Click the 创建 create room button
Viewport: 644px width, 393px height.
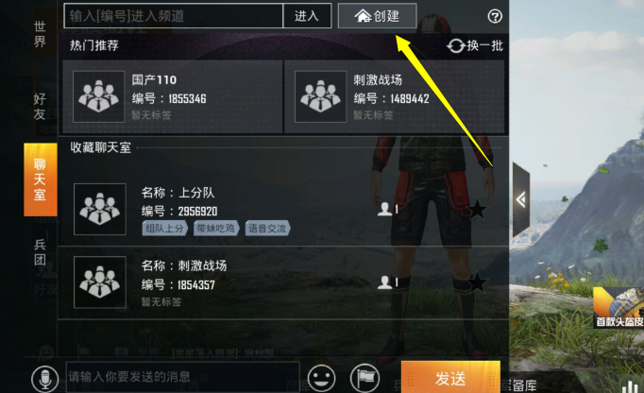coord(377,16)
